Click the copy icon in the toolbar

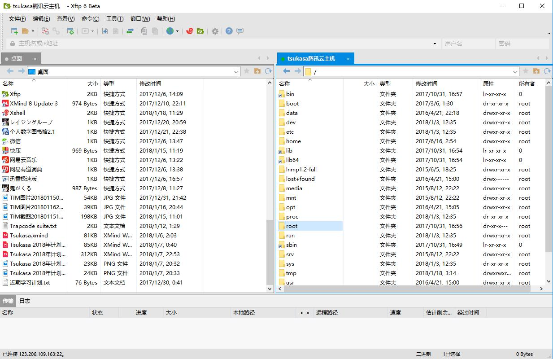(144, 31)
